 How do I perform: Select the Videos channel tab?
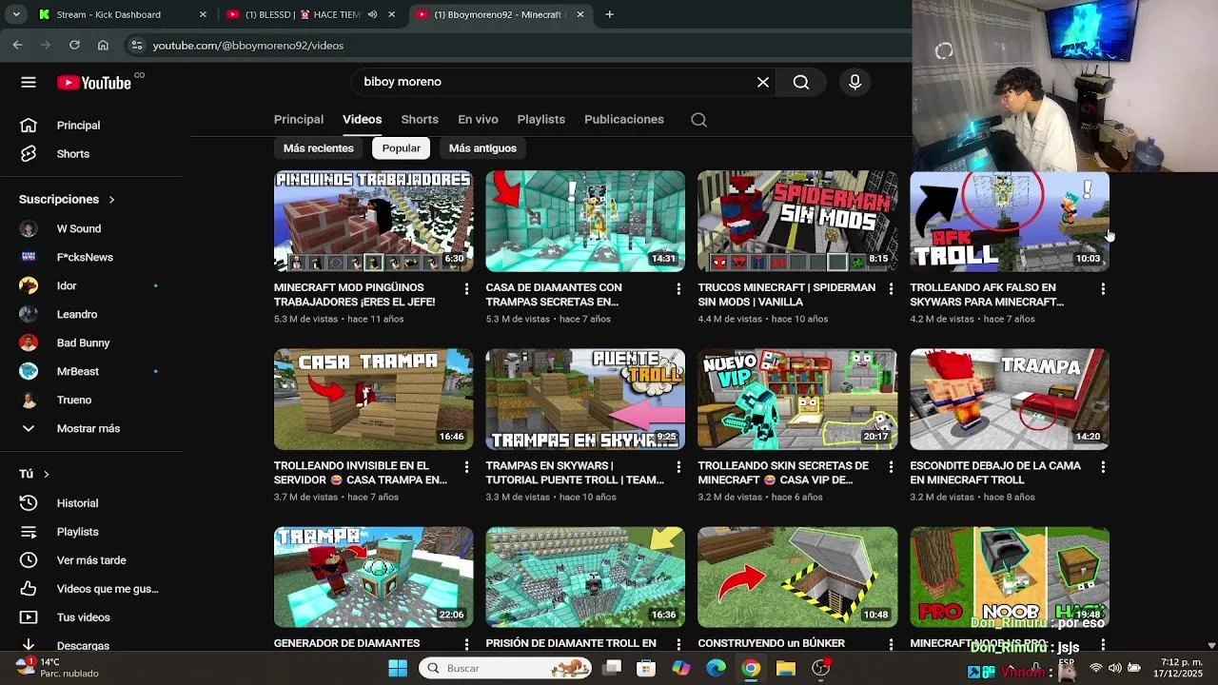tap(362, 120)
